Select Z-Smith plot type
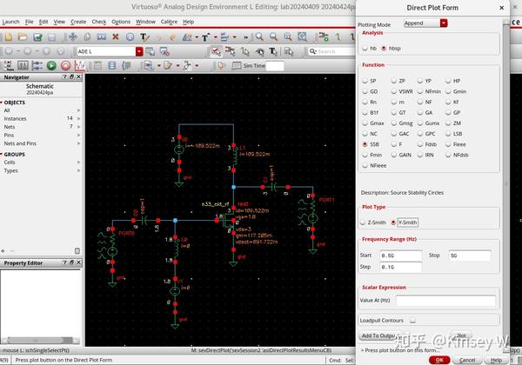 coord(363,222)
